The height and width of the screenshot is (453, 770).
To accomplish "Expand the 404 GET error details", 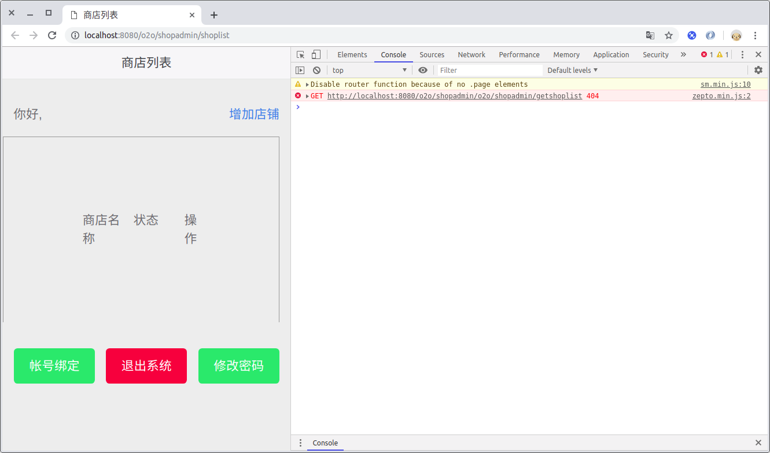I will pos(307,95).
